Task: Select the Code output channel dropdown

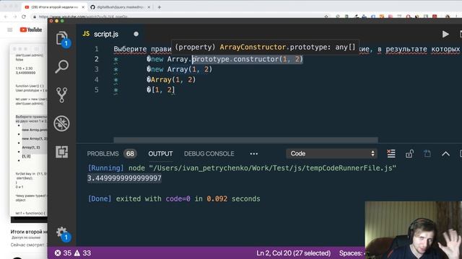Action: tap(332, 153)
